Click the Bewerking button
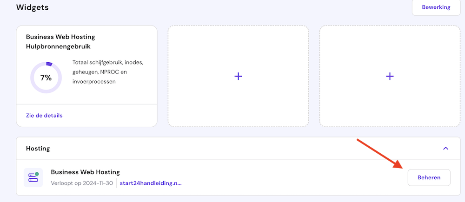The width and height of the screenshot is (465, 202). coord(436,7)
